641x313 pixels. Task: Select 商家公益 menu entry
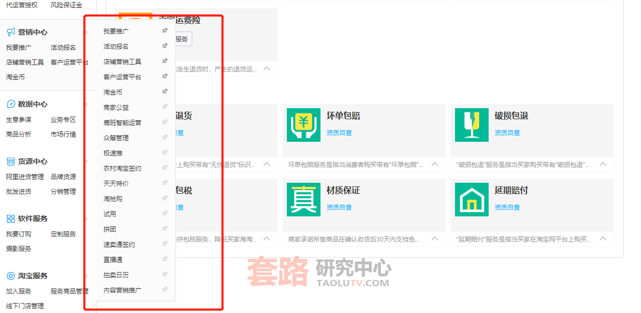coord(116,108)
